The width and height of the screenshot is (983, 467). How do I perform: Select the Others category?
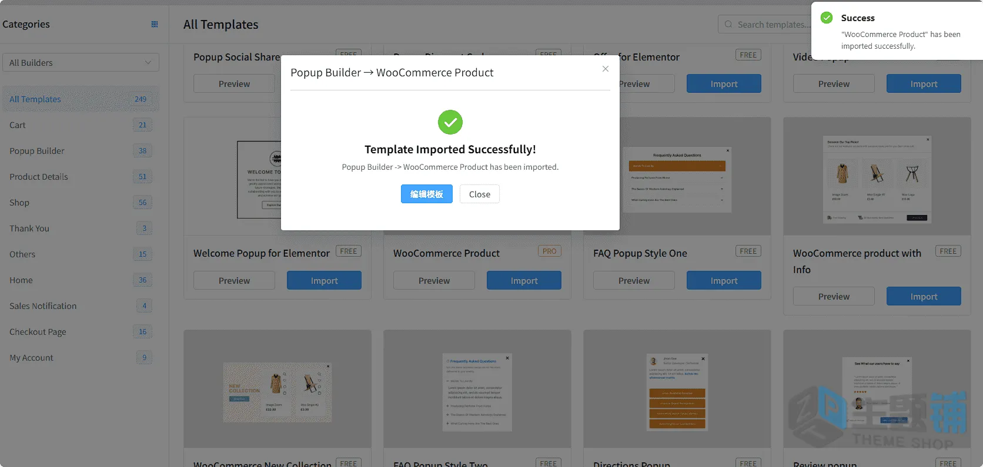tap(81, 254)
